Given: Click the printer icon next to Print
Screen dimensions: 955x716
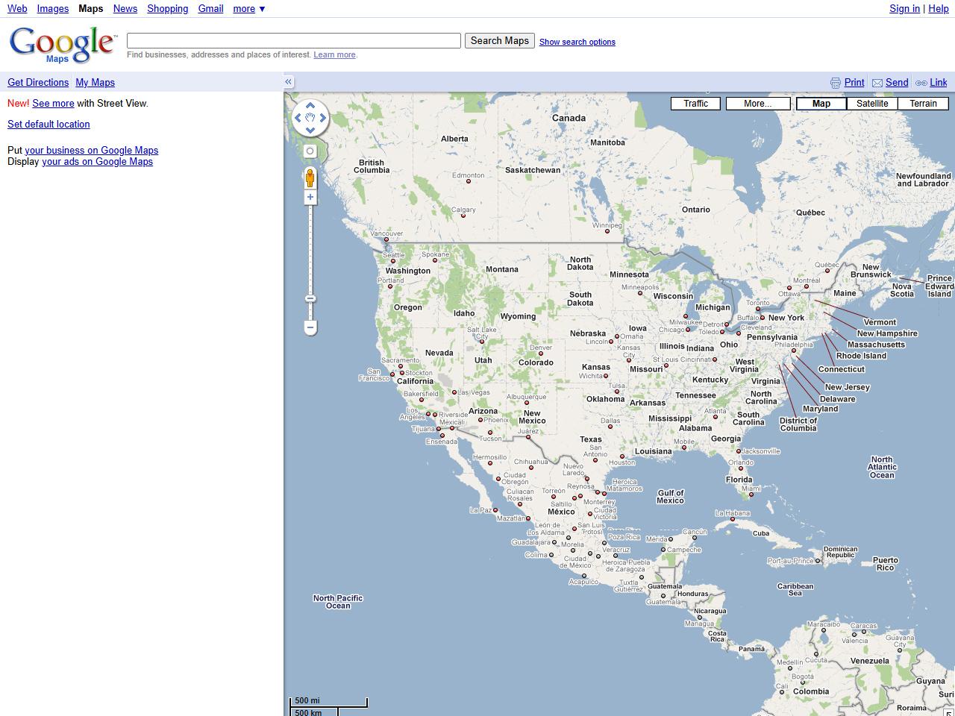Looking at the screenshot, I should coord(836,83).
